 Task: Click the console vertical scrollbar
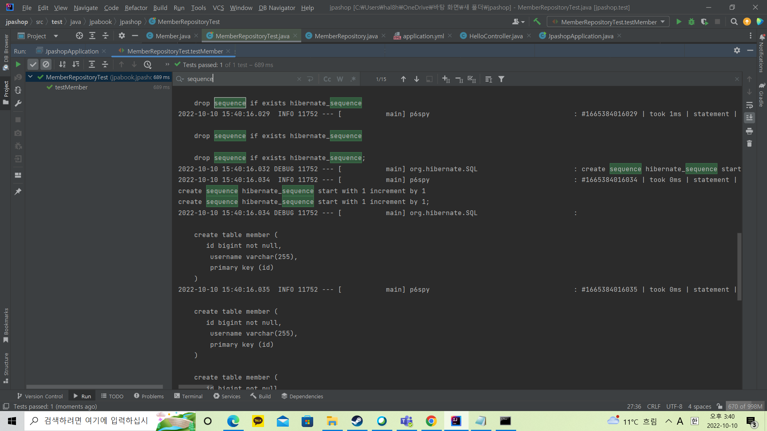(x=739, y=267)
